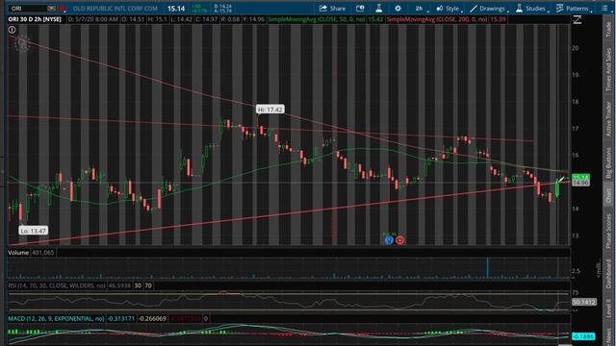Open the Big Buttons sidebar tab
The height and width of the screenshot is (346, 616).
609,162
